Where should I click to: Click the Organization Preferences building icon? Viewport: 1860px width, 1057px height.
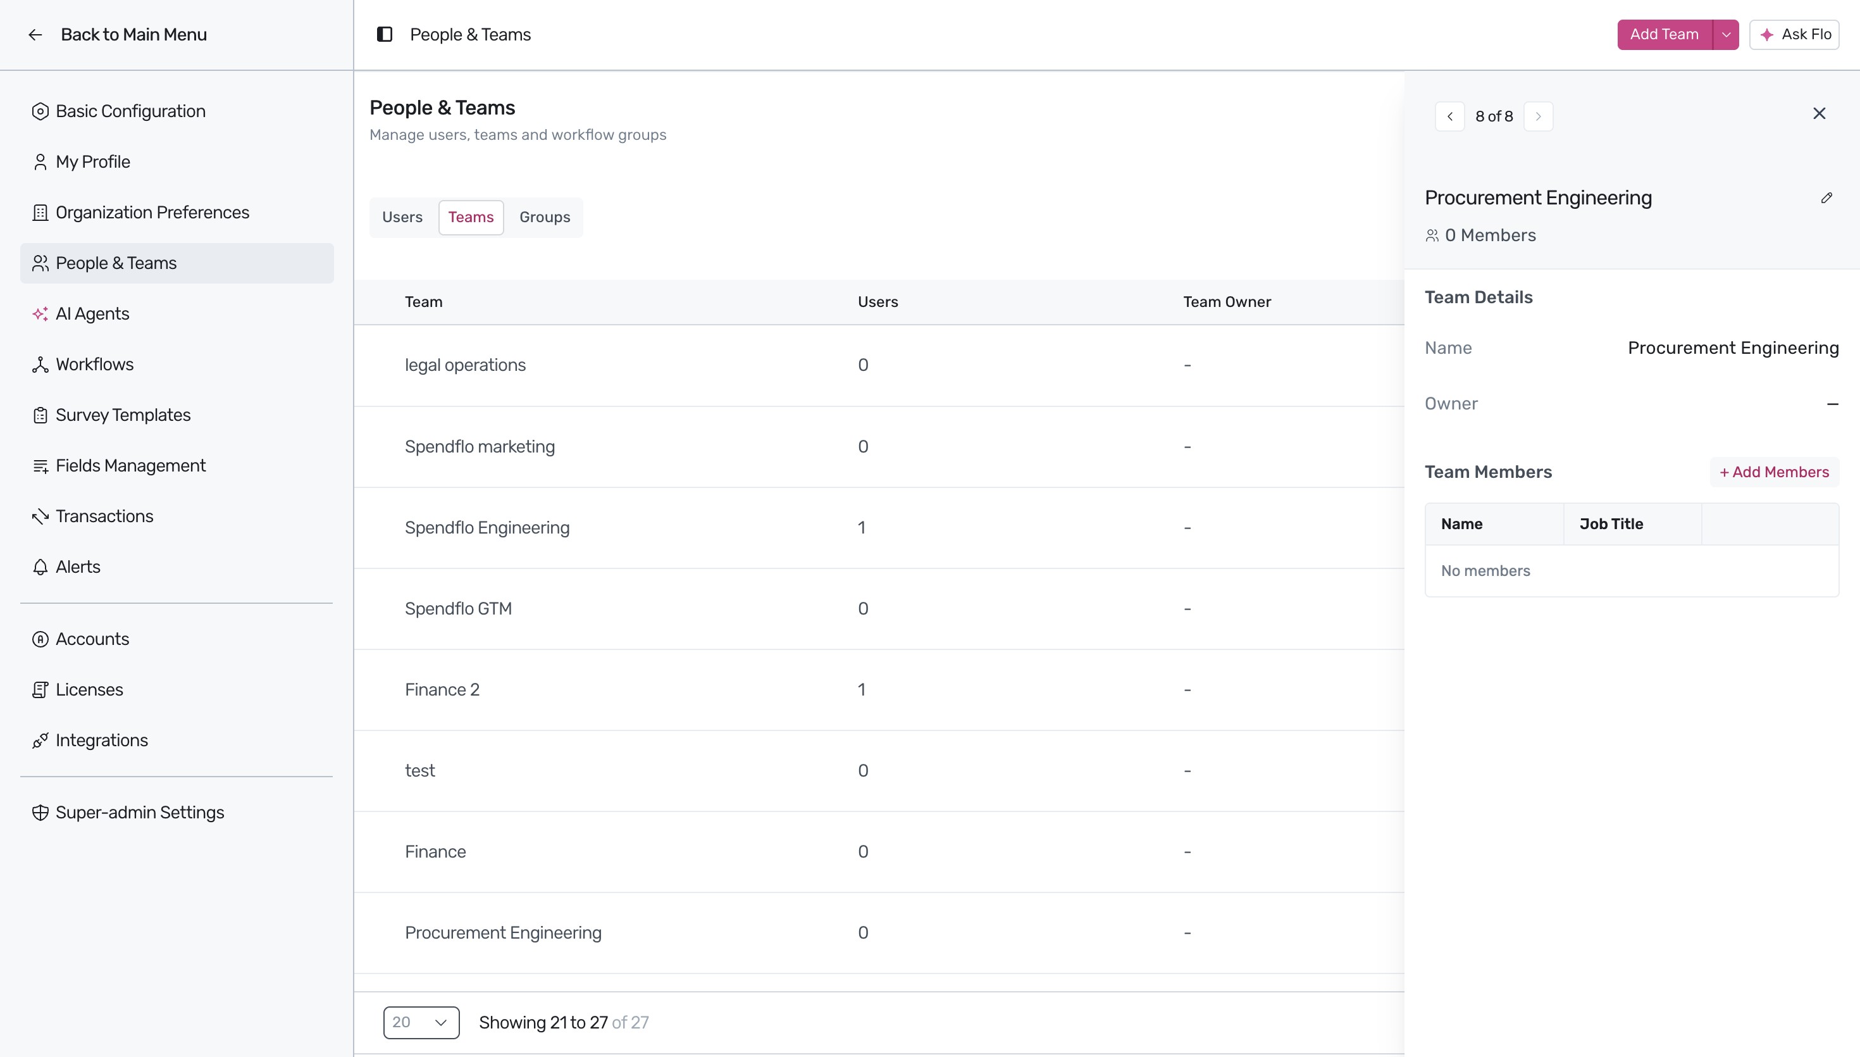(40, 213)
